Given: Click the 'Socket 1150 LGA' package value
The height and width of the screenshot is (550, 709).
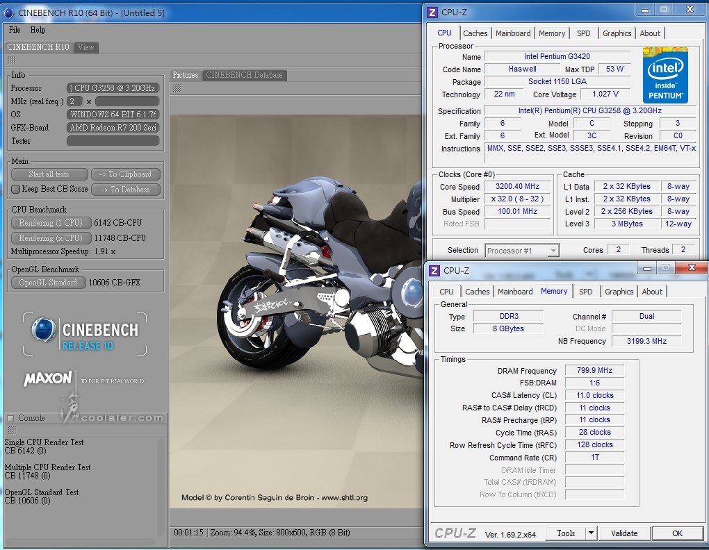Looking at the screenshot, I should [557, 82].
